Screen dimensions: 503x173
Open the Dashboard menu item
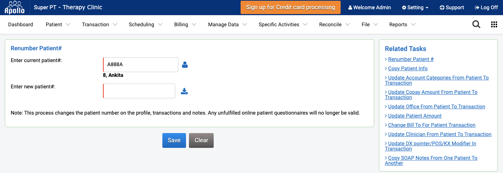21,24
